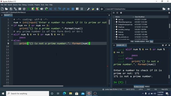Switch to the Help pane tab

pos(132,42)
